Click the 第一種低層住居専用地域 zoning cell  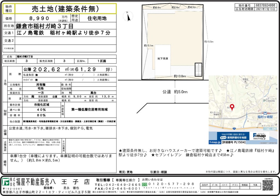click(89, 109)
